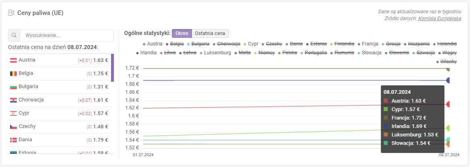
Task: Click the Austria flag icon
Action: [x=14, y=60]
